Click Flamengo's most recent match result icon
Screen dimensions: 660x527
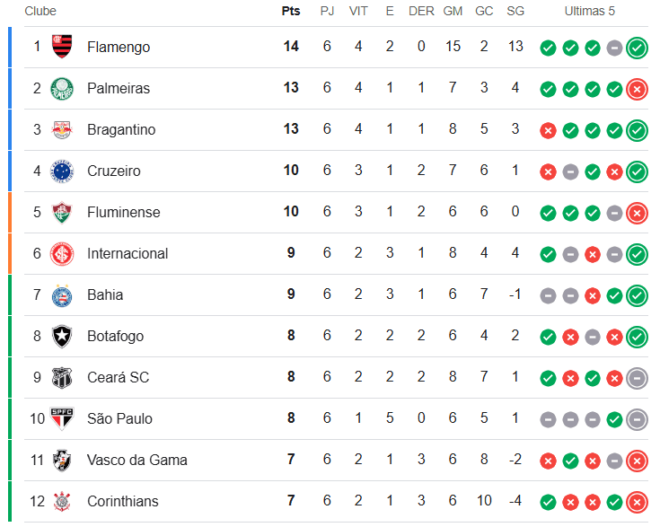click(x=637, y=48)
